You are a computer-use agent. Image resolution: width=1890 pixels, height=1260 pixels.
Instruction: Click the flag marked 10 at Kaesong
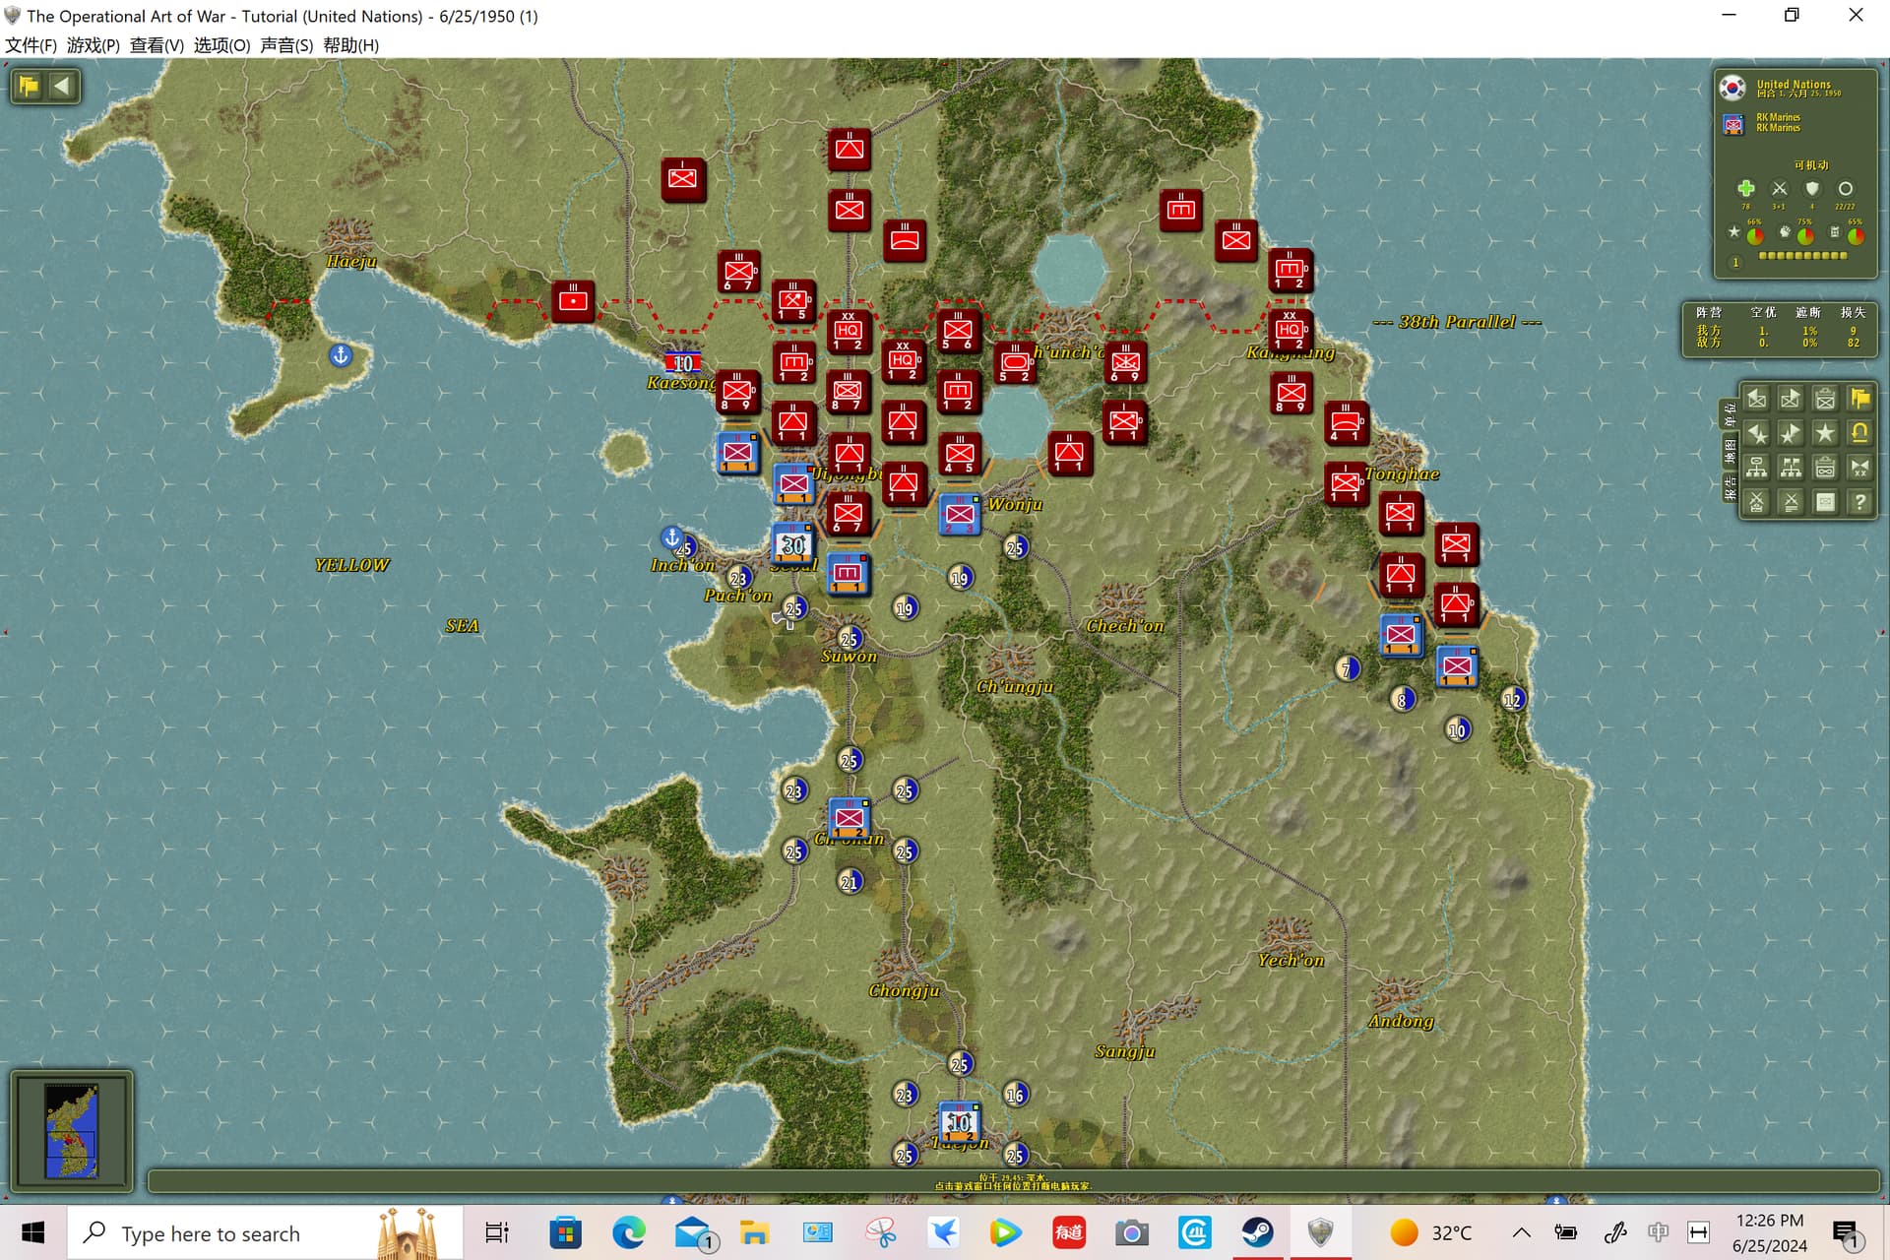(682, 362)
